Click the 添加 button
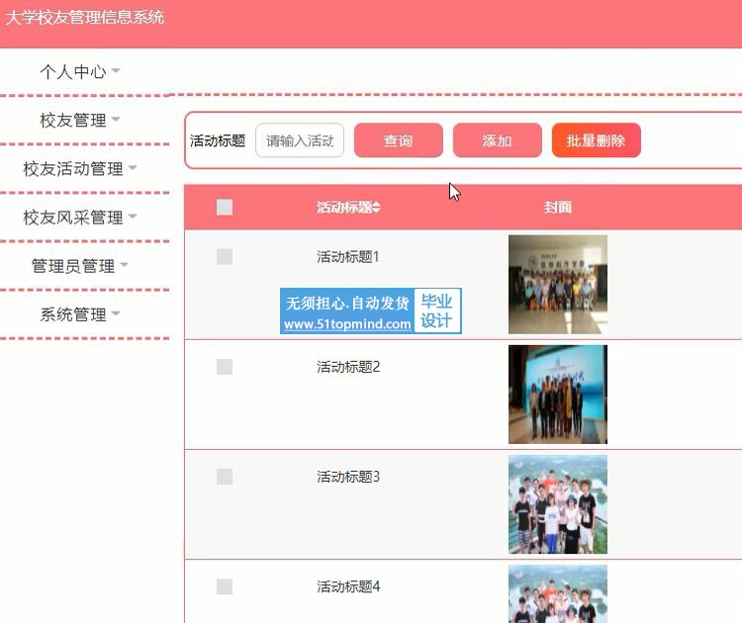The image size is (742, 623). [x=498, y=140]
